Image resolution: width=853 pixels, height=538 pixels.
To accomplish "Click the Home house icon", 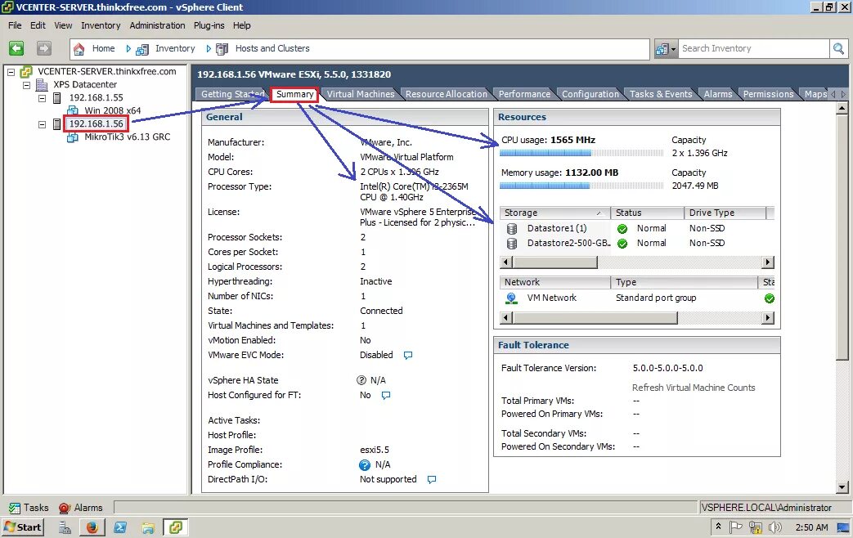I will [79, 49].
